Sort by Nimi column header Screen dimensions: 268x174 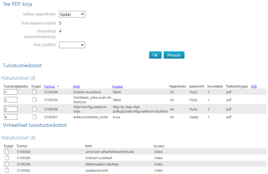76,86
